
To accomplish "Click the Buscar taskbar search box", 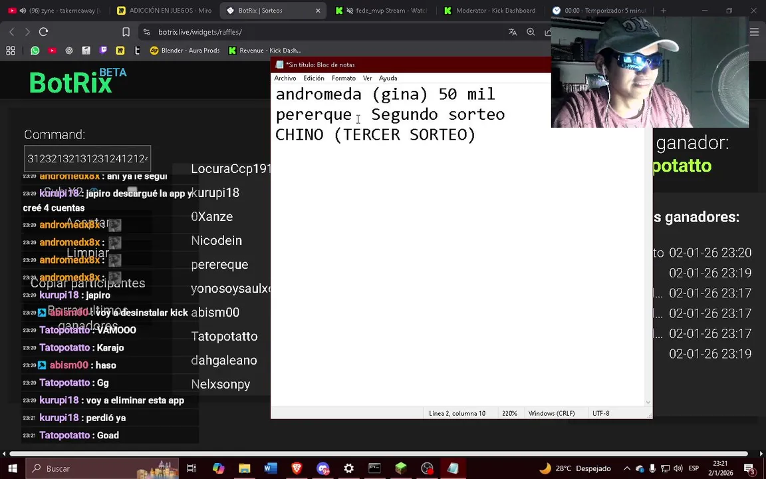I will 102,468.
